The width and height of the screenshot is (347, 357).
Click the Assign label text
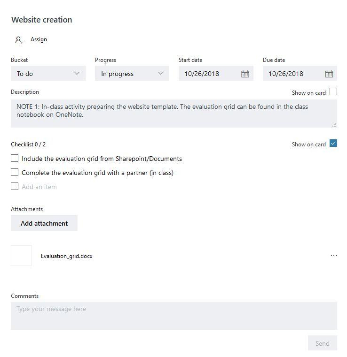tap(39, 39)
